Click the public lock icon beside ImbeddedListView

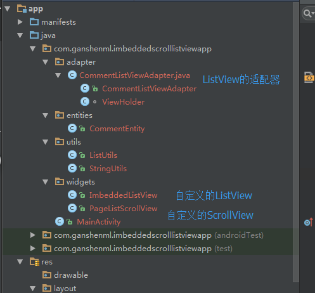click(x=82, y=195)
